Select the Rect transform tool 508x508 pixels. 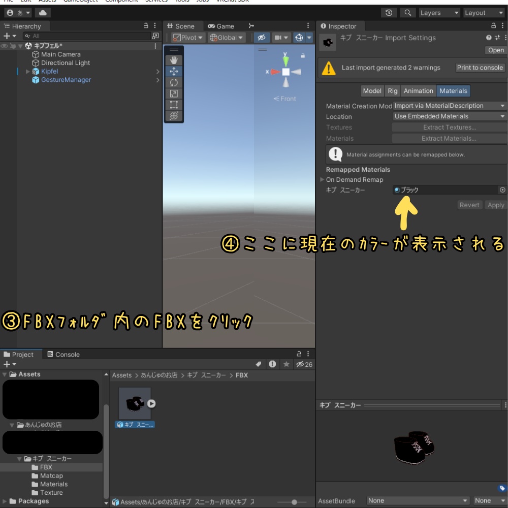174,105
